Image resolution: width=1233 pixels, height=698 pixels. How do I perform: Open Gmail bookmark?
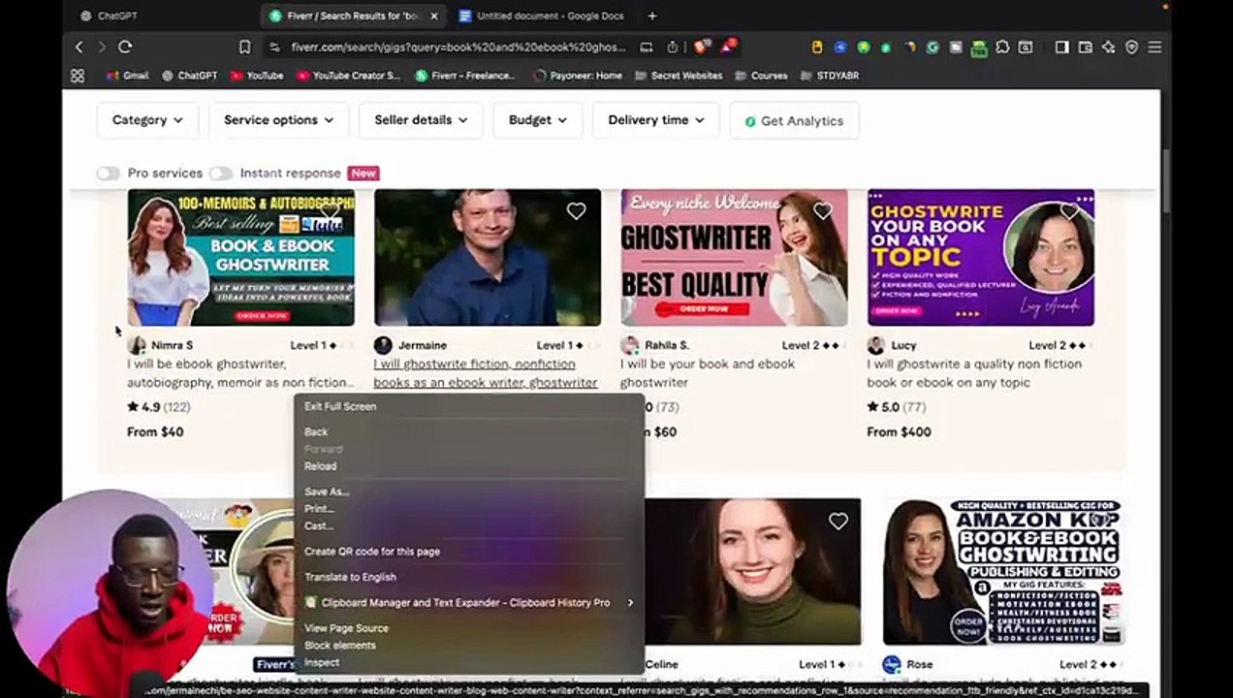127,76
